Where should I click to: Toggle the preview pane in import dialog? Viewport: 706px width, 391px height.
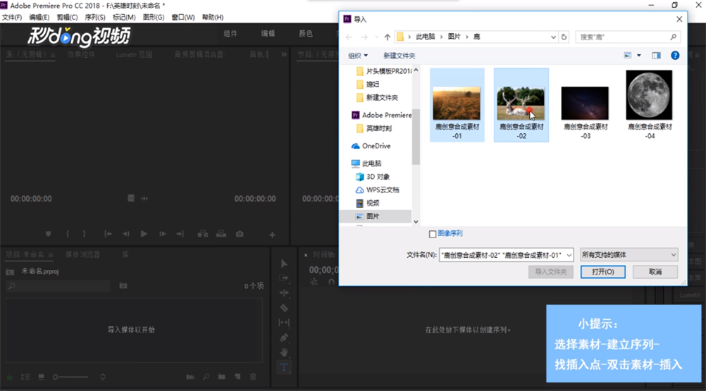tap(656, 56)
